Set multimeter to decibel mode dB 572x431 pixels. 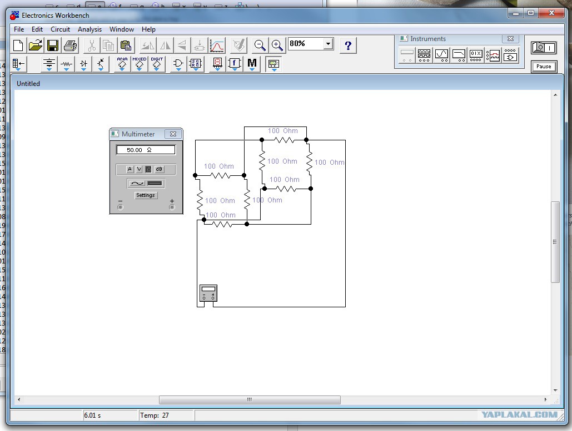[159, 169]
